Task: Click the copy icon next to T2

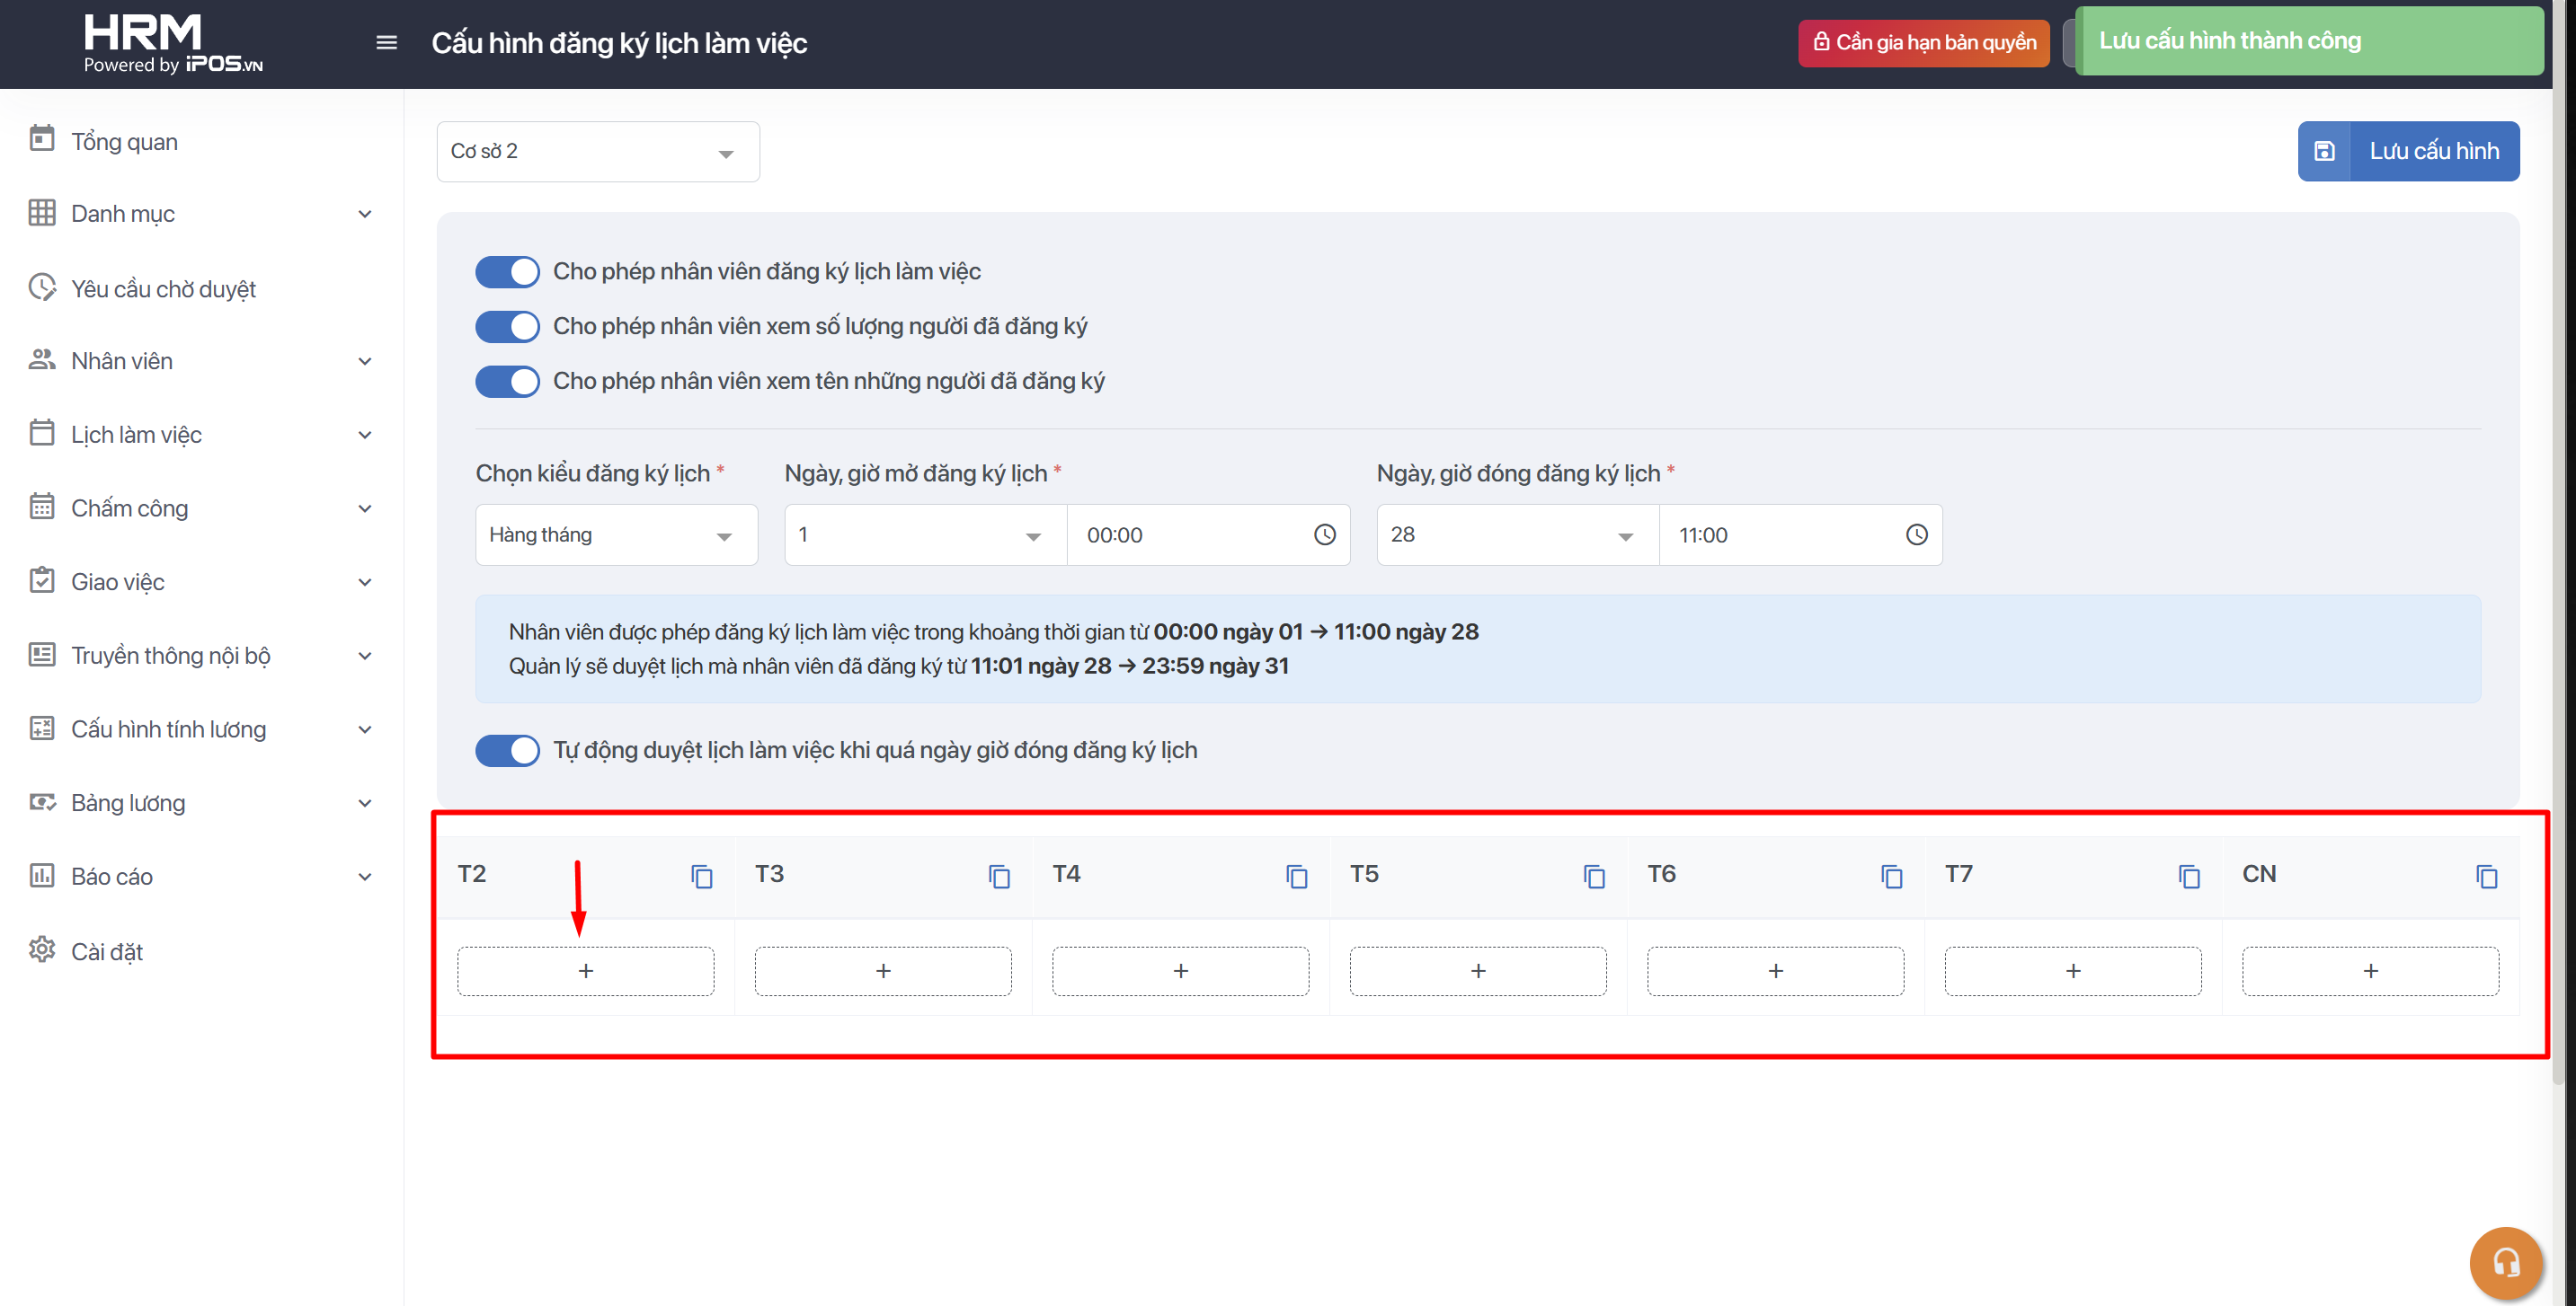Action: (x=702, y=877)
